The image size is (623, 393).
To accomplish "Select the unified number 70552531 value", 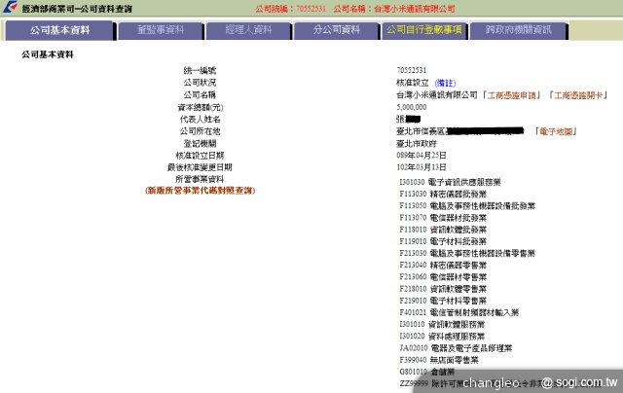I will (411, 70).
